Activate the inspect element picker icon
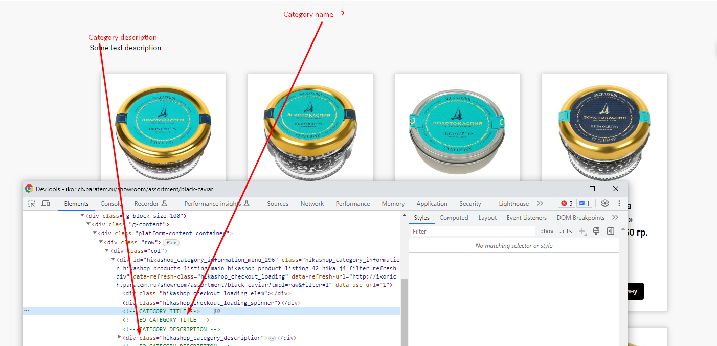Screen dimensions: 717x346 32,203
